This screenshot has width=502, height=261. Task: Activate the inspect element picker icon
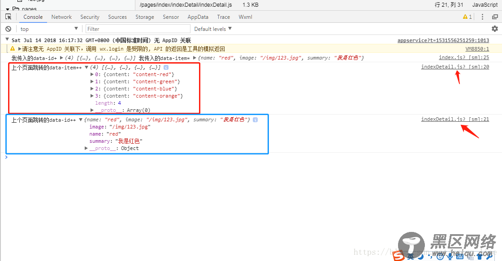click(x=9, y=17)
